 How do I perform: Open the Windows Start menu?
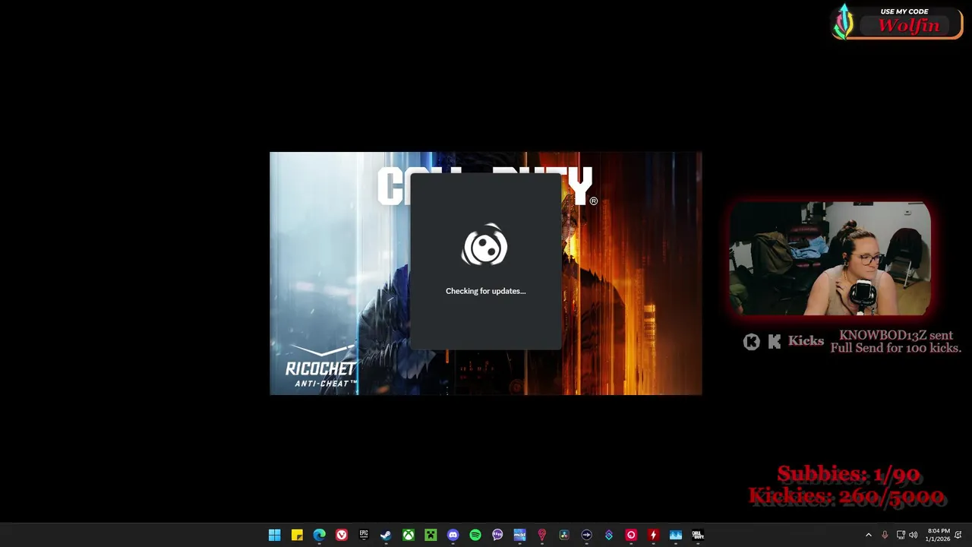point(274,535)
